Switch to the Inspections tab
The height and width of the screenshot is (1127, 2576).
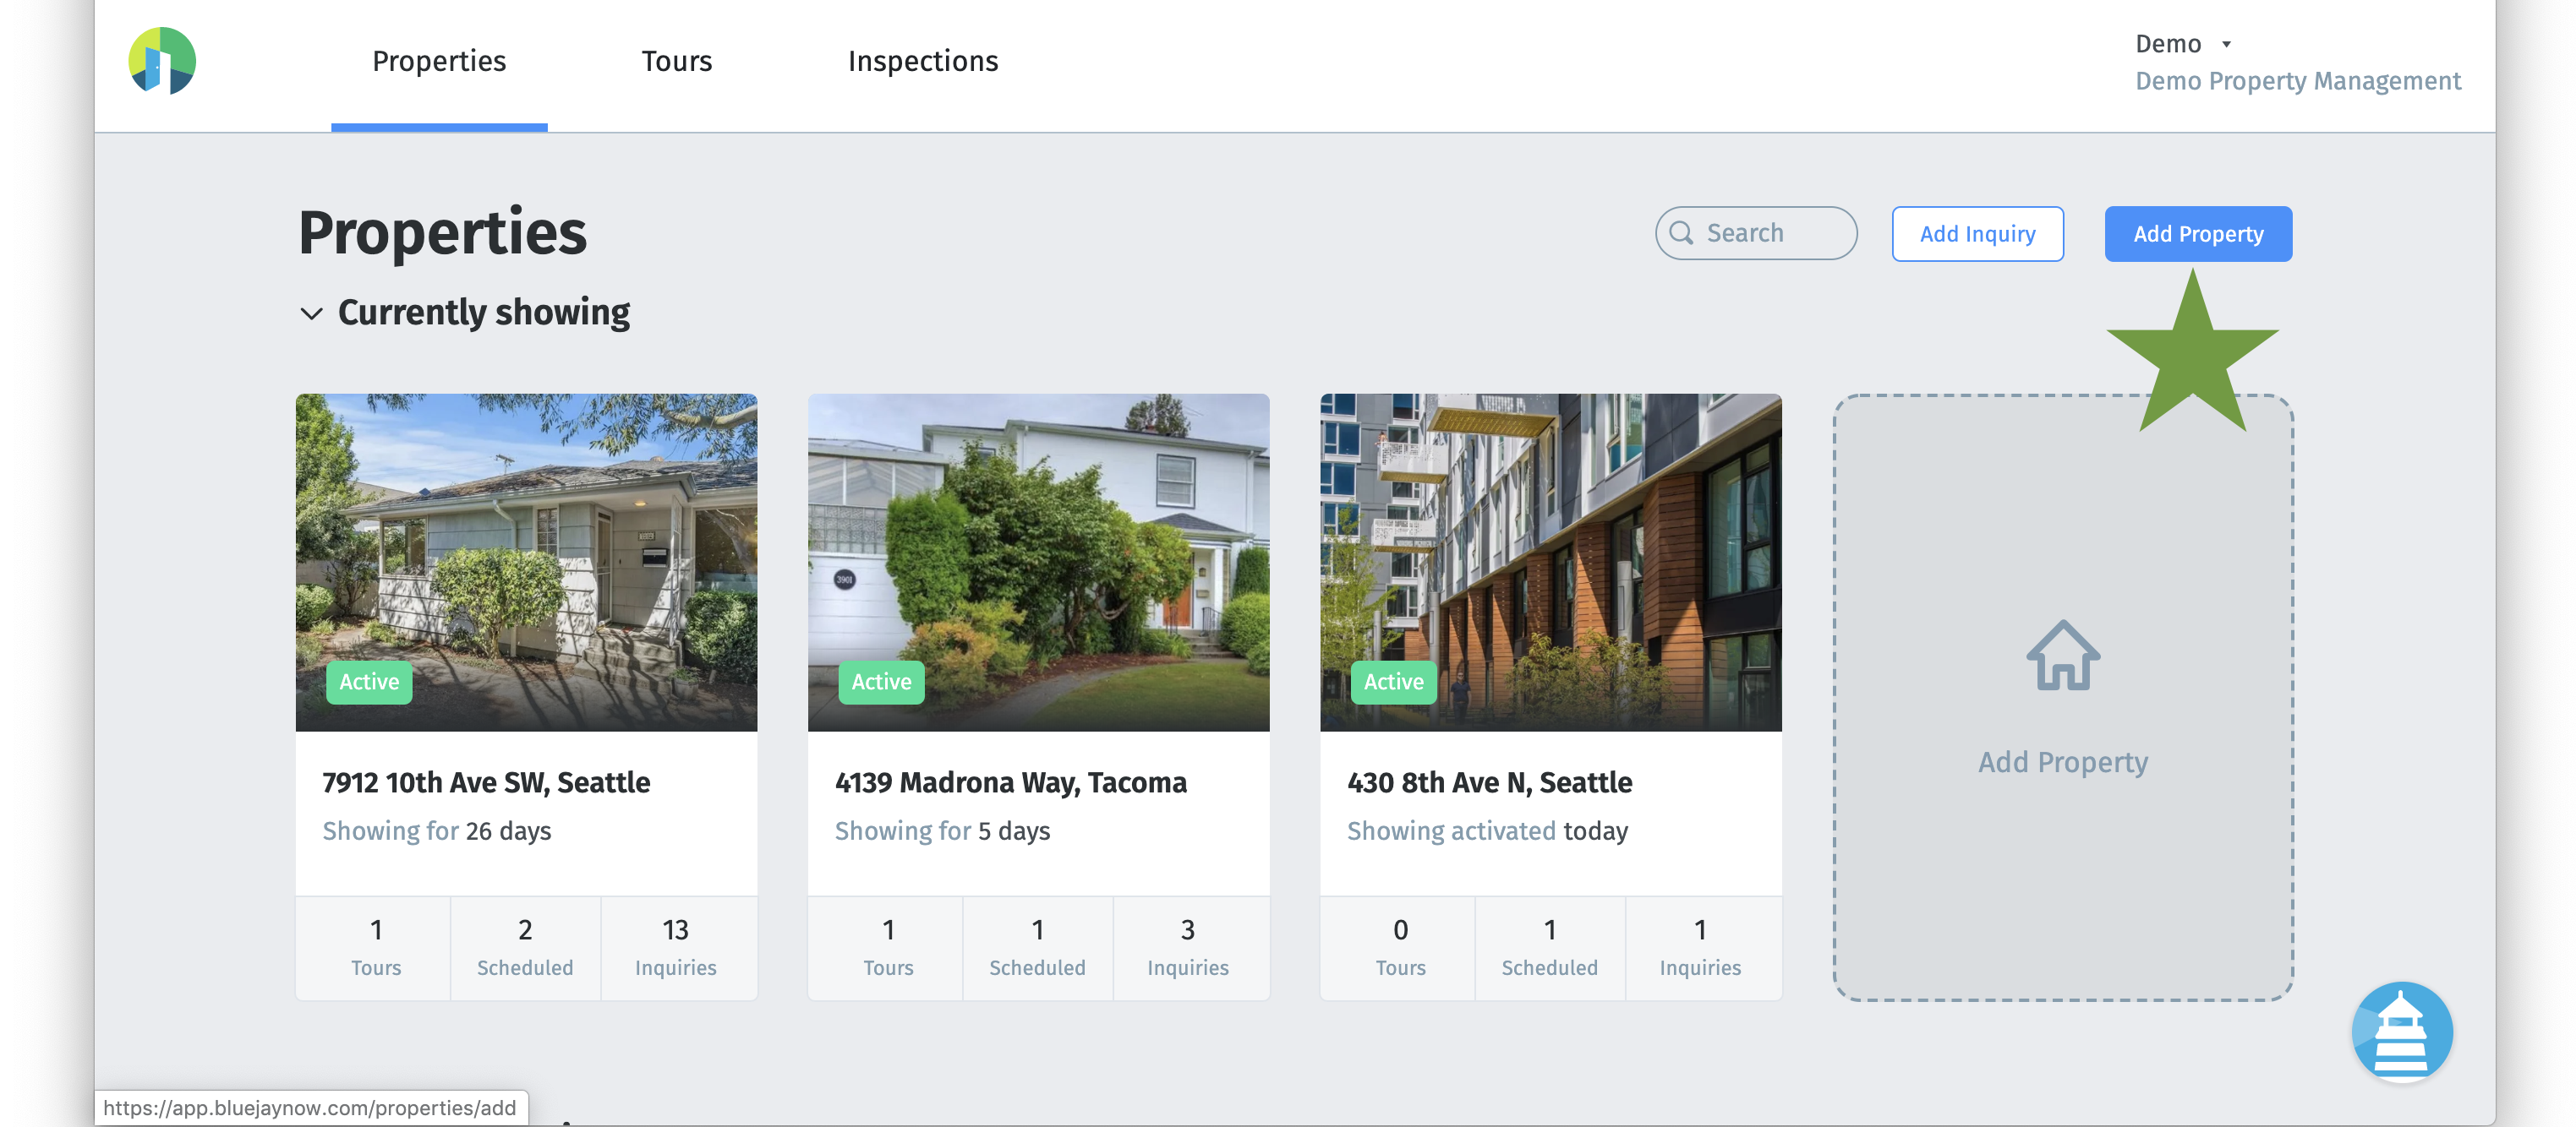click(923, 61)
